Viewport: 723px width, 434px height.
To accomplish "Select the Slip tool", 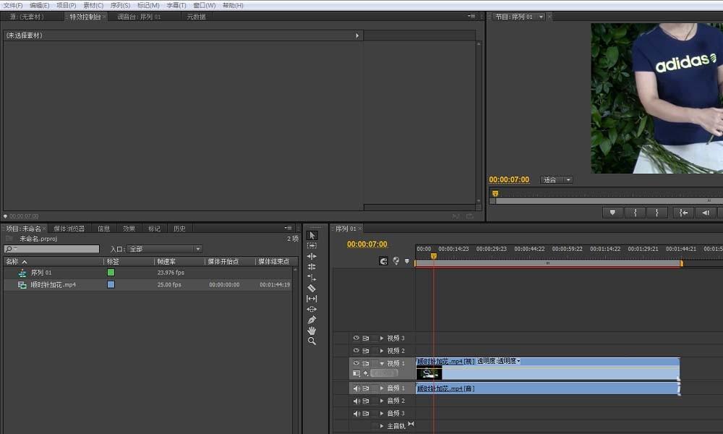I will [x=312, y=298].
